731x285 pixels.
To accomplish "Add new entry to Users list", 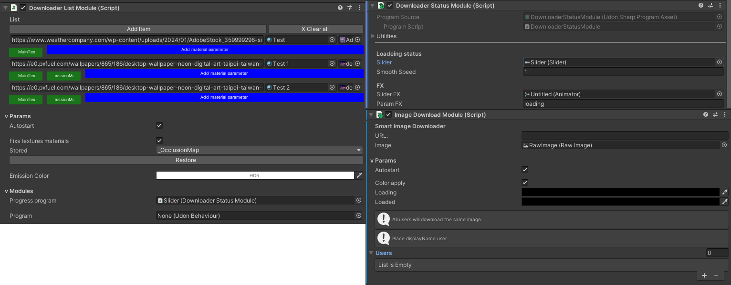I will point(704,275).
